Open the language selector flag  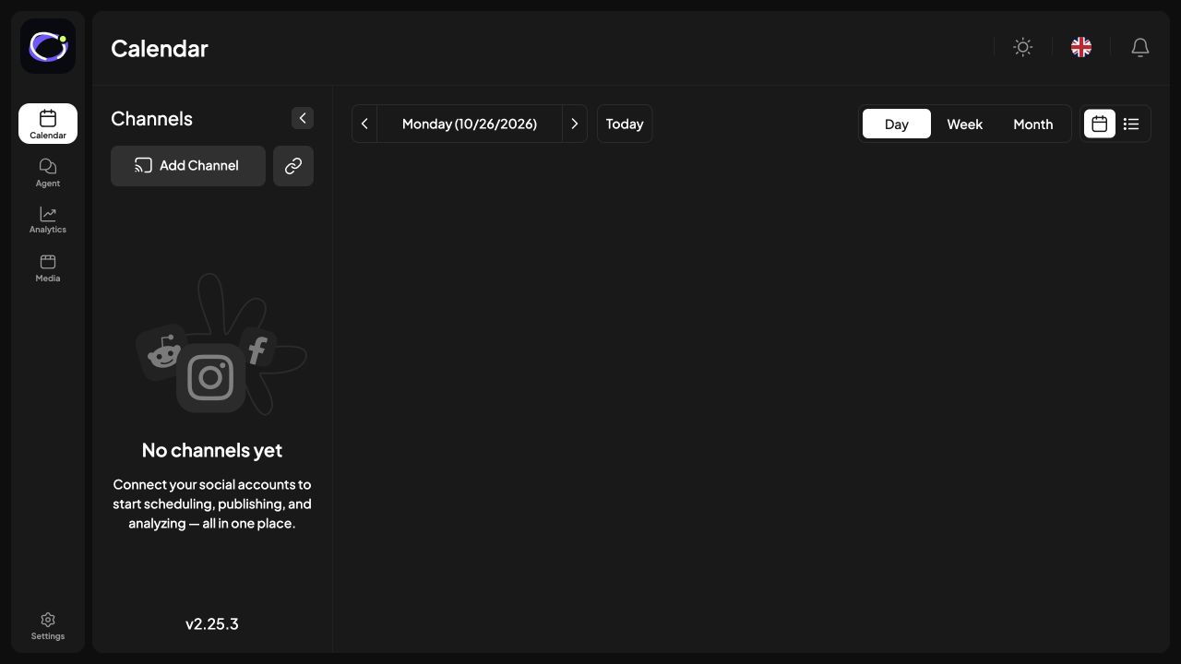coord(1081,47)
